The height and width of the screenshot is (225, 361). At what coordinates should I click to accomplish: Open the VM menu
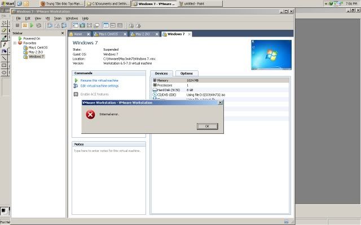(x=47, y=19)
